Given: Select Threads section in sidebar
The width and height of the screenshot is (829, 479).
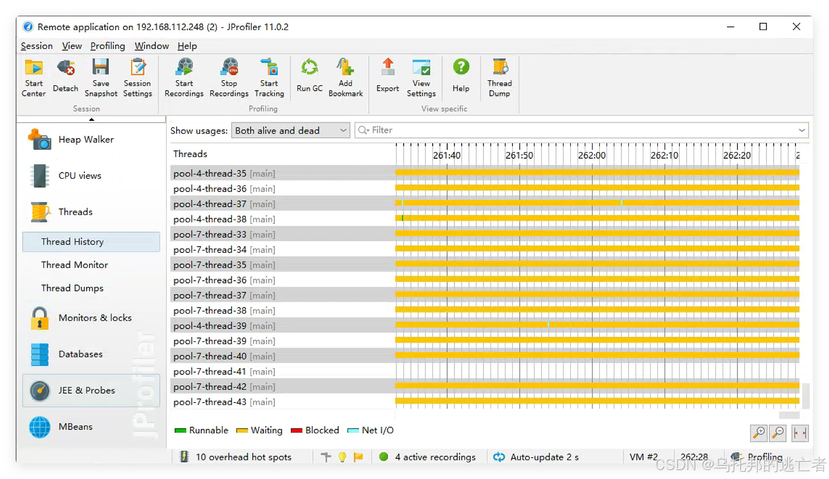Looking at the screenshot, I should click(91, 212).
